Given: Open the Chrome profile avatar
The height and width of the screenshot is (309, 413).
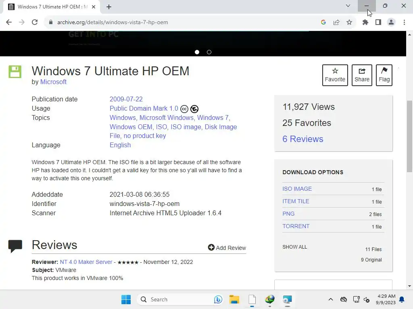Looking at the screenshot, I should tap(391, 23).
